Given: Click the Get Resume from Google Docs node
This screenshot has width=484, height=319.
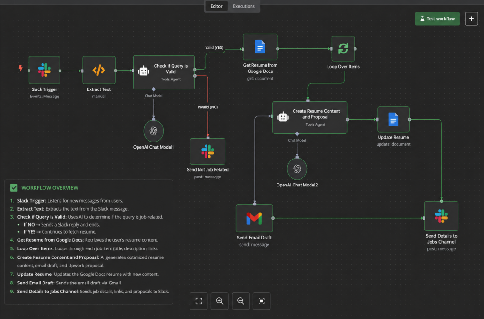Looking at the screenshot, I should [x=260, y=47].
